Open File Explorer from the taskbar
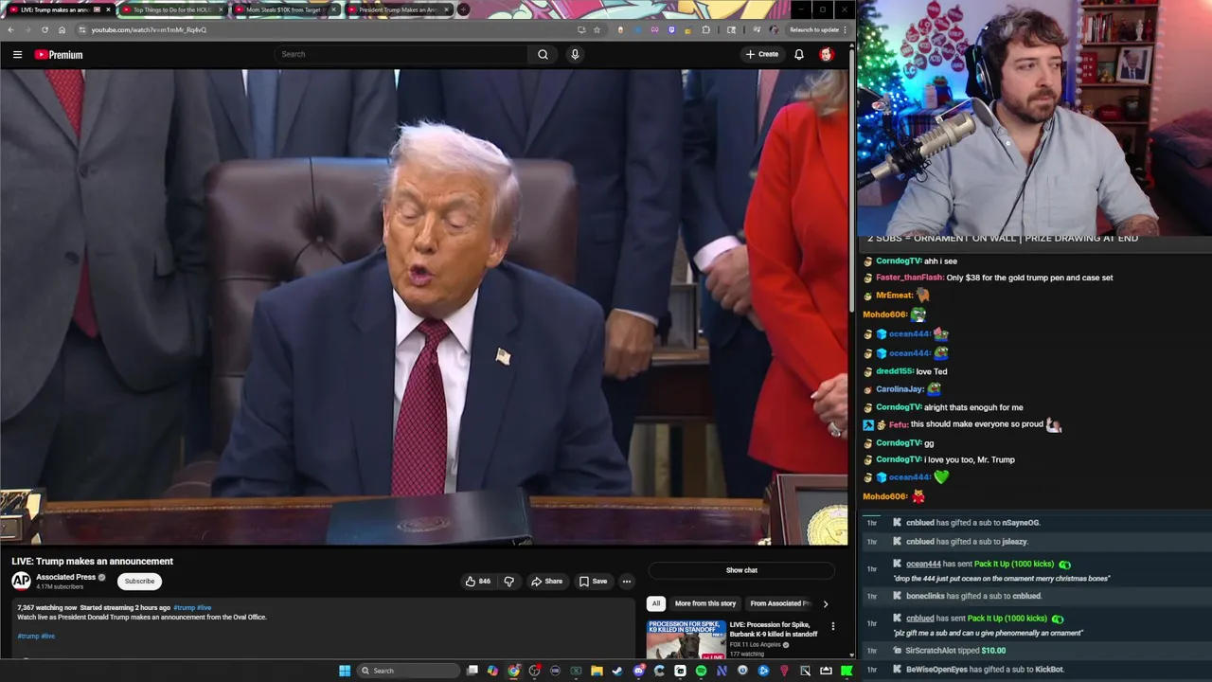 tap(597, 671)
